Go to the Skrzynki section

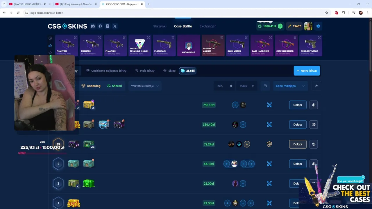pos(160,26)
